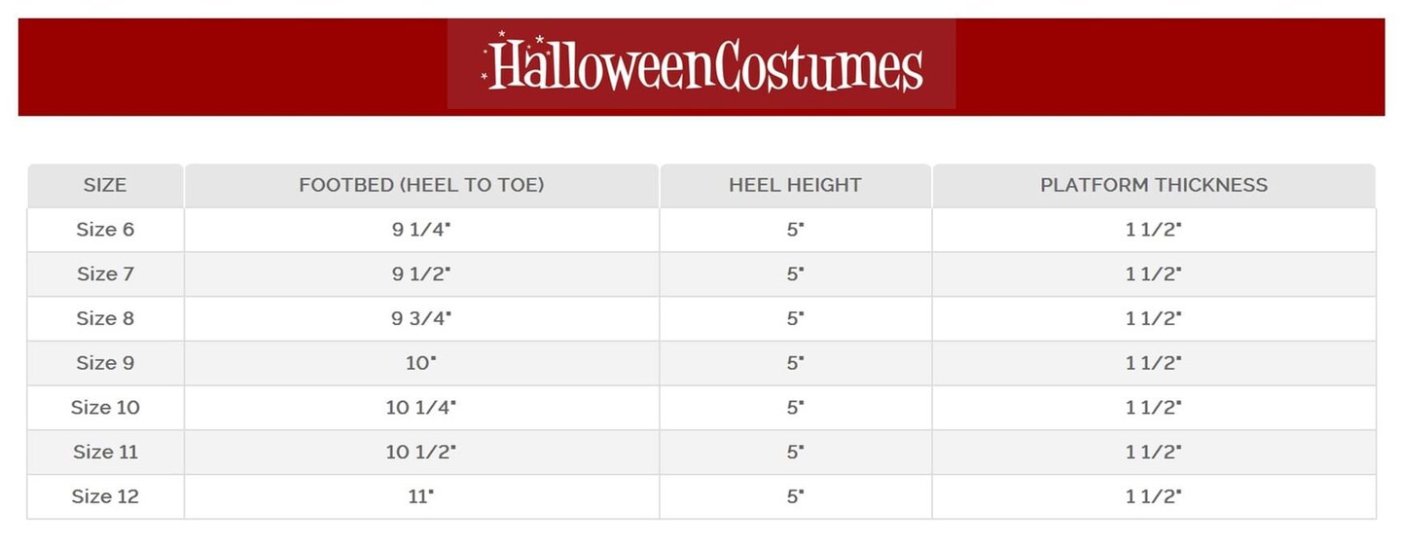Click the Size 8 row label
The height and width of the screenshot is (546, 1401).
click(x=105, y=318)
